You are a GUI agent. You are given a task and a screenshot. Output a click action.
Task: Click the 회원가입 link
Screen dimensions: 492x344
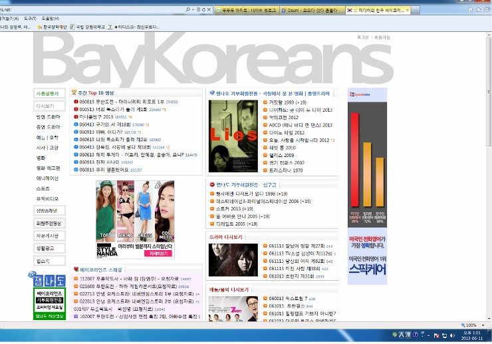tap(382, 37)
